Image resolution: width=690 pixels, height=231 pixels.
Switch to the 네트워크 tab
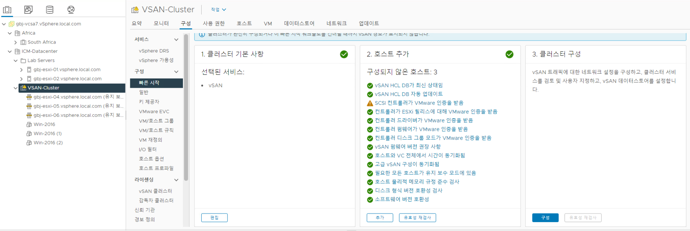click(336, 23)
